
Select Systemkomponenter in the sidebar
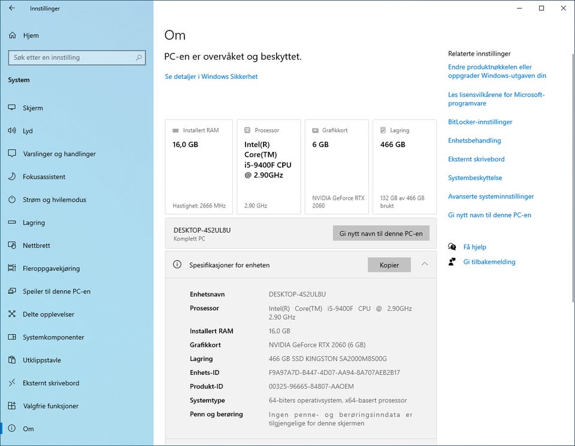77,337
